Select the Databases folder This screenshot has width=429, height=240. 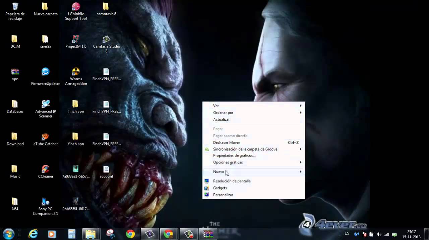[15, 106]
